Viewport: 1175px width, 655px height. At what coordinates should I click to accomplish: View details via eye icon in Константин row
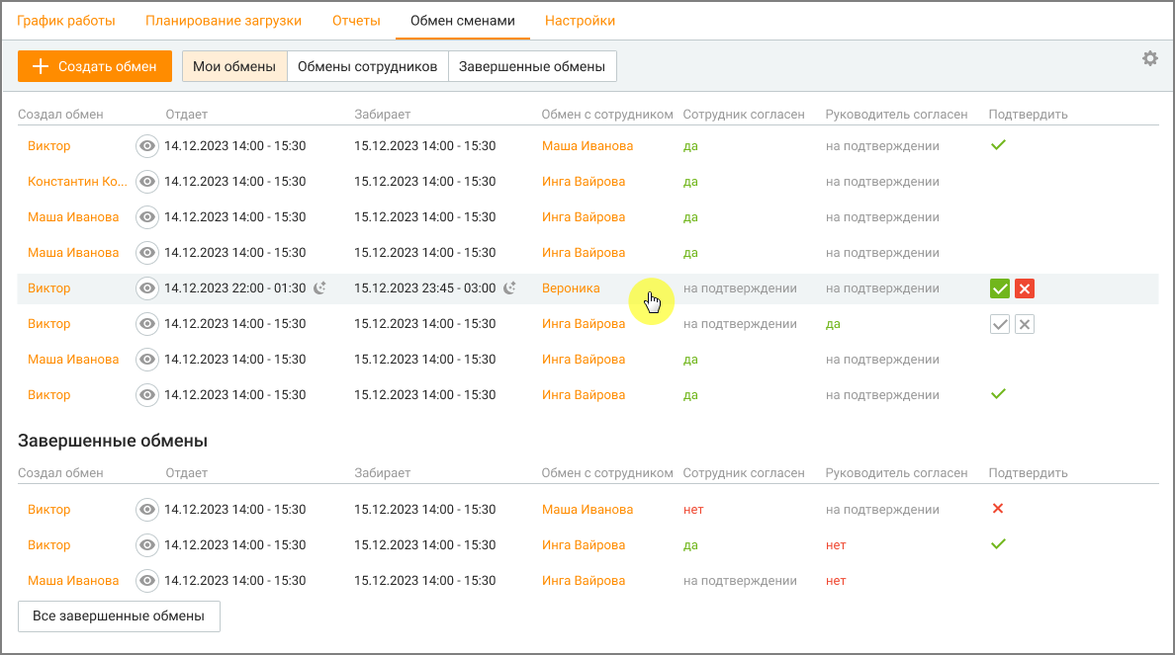(x=146, y=181)
